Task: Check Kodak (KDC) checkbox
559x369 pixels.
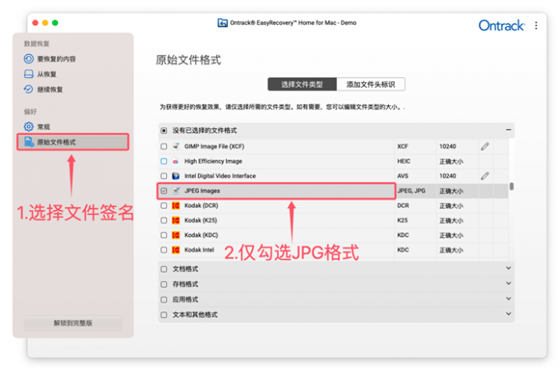Action: (x=164, y=235)
